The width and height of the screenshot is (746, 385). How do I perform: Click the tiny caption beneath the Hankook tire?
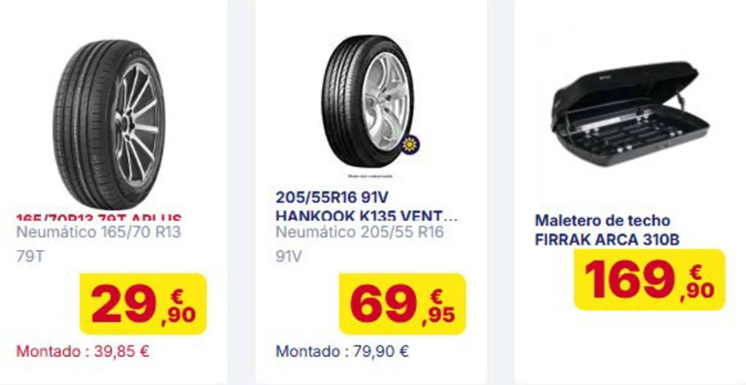pos(370,176)
